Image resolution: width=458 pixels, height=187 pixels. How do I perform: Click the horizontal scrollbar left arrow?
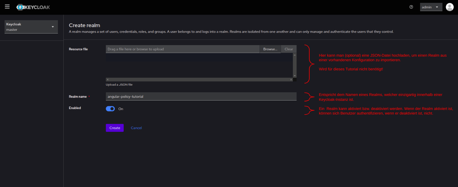coord(107,79)
